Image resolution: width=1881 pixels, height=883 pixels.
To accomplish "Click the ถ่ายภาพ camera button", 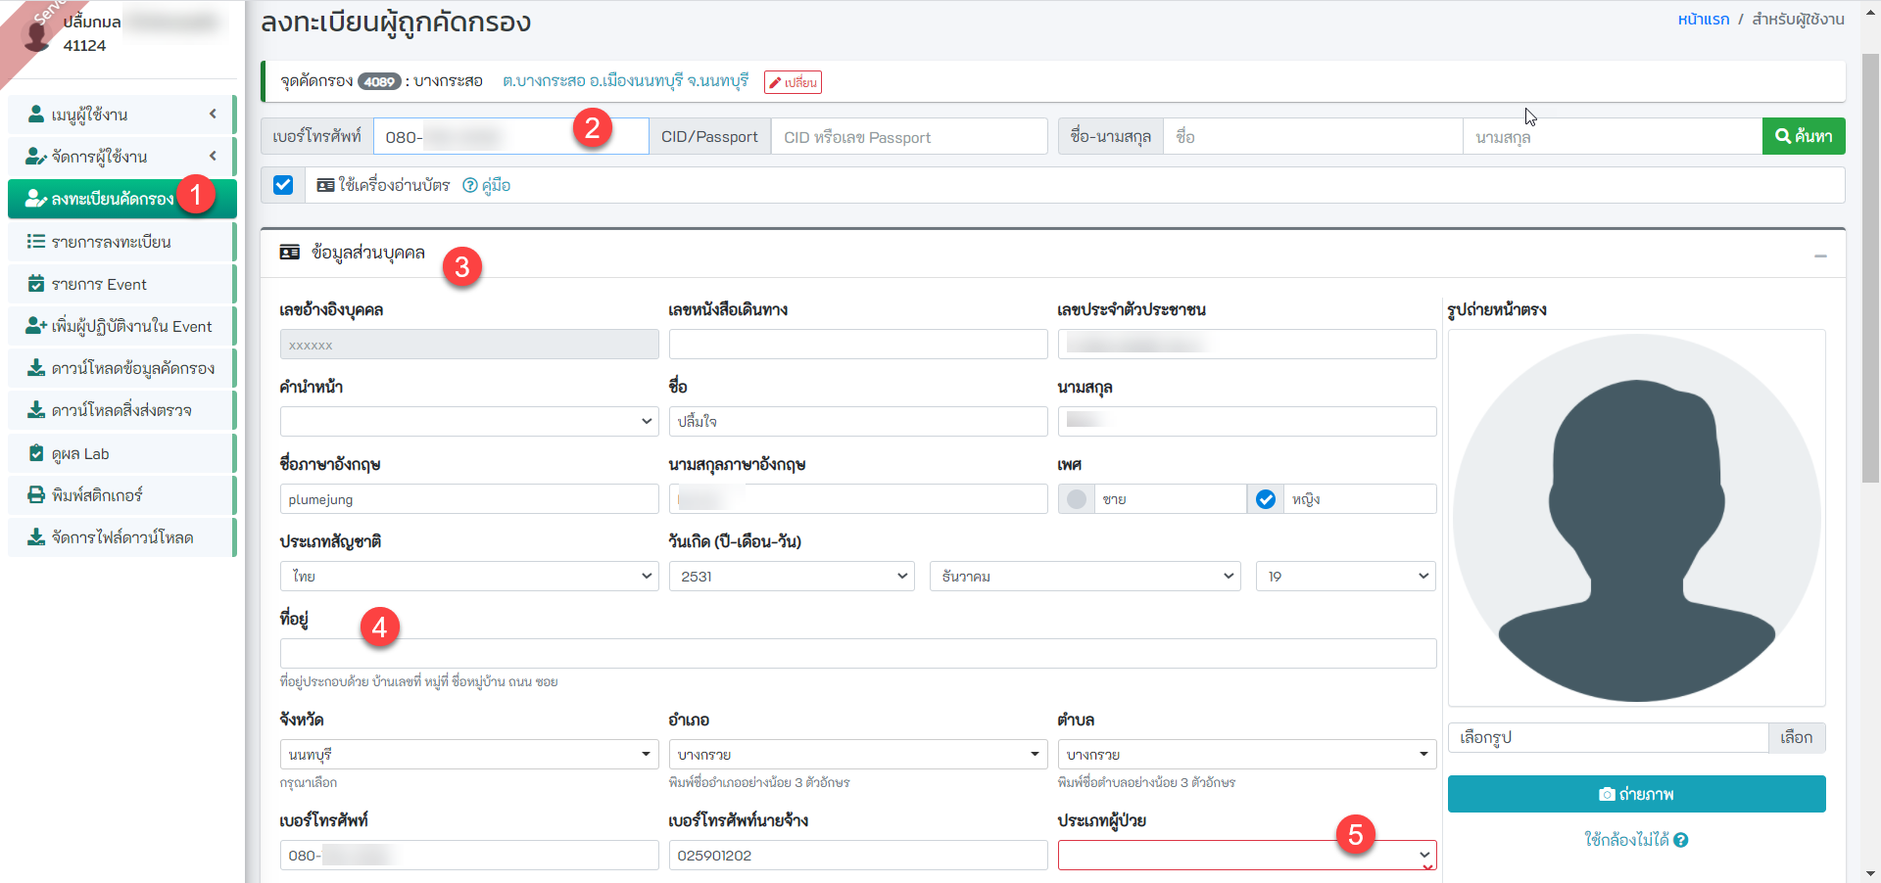I will pyautogui.click(x=1636, y=794).
